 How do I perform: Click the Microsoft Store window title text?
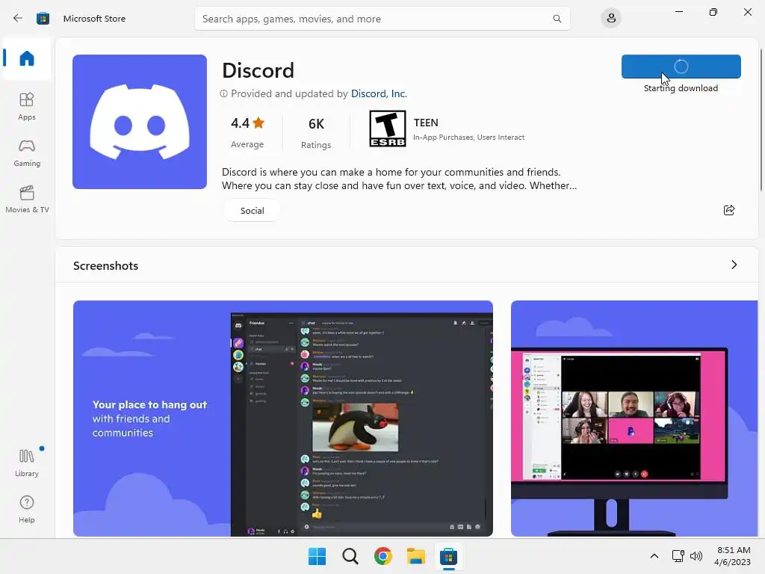(94, 19)
